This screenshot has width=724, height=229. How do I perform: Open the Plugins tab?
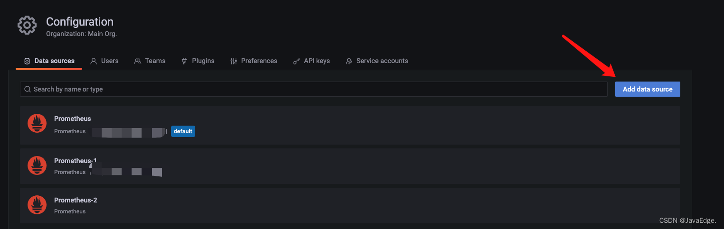(198, 61)
